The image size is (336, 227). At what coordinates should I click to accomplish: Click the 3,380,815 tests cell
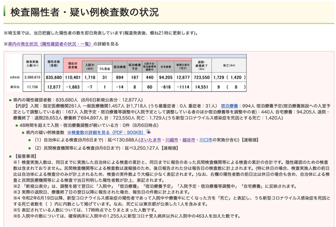[32, 77]
